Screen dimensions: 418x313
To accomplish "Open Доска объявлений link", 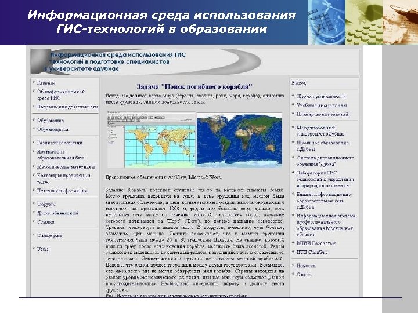I will coord(57,213).
